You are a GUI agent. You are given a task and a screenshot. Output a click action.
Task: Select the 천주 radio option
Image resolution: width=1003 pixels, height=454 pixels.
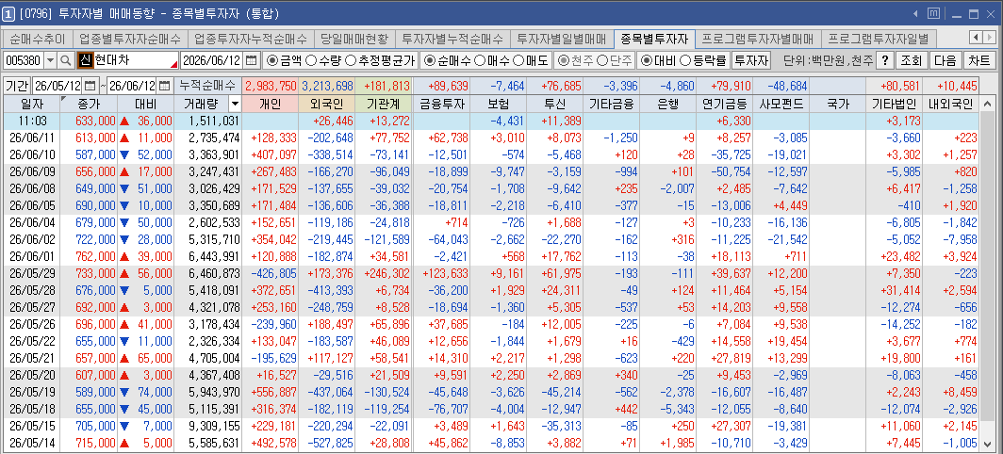[x=565, y=60]
